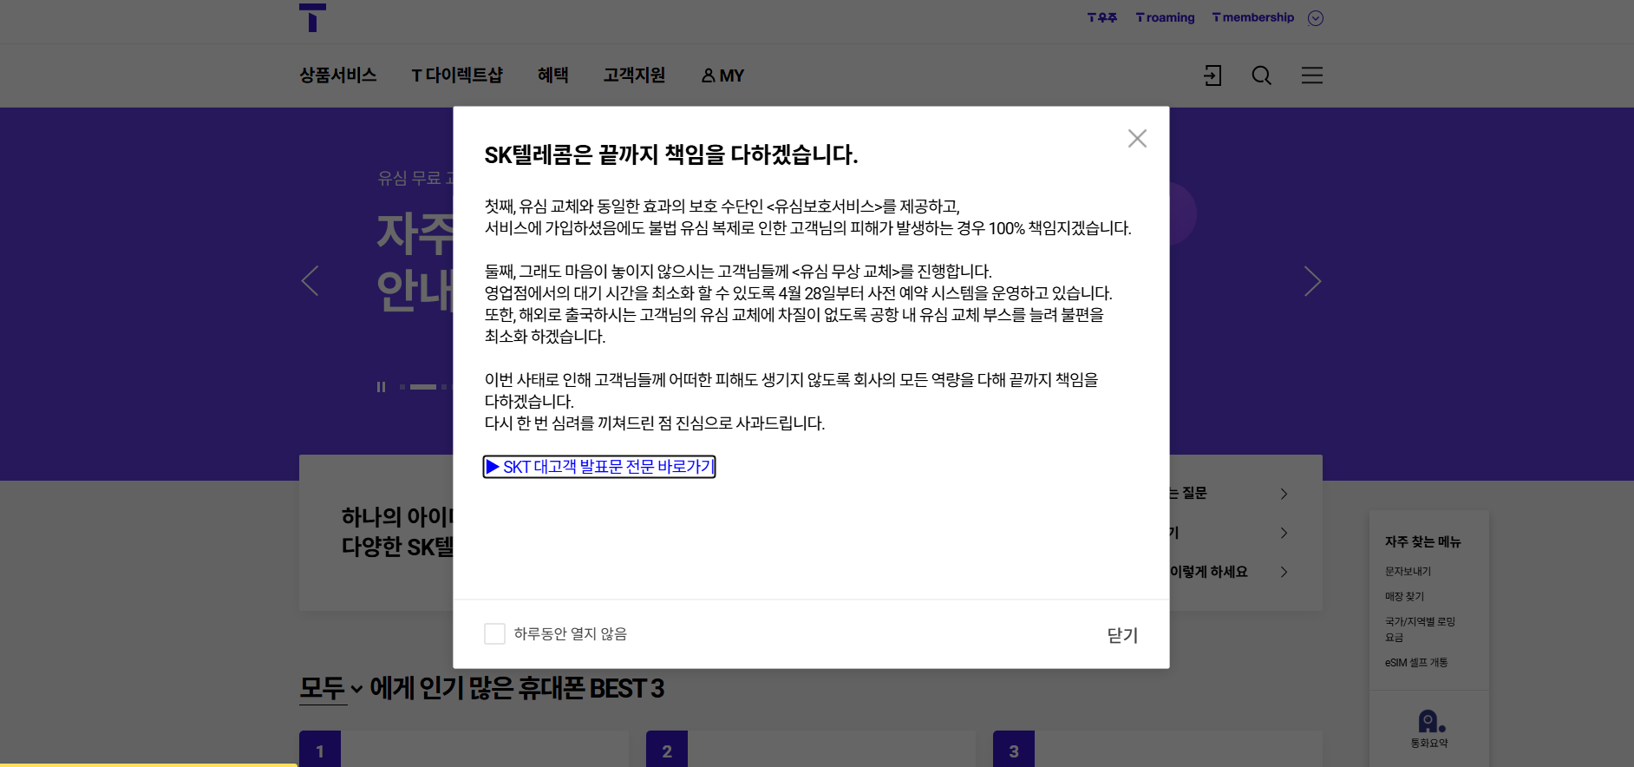Screen dimensions: 1634x767
Task: Pause the banner carousel
Action: click(x=381, y=387)
